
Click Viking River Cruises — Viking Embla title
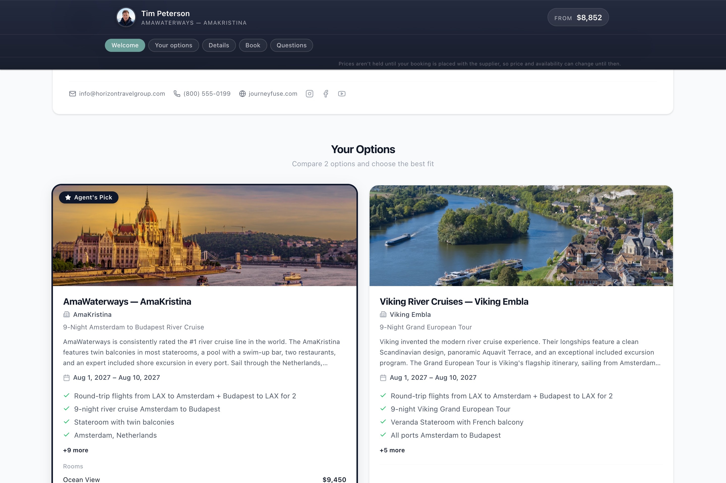454,302
